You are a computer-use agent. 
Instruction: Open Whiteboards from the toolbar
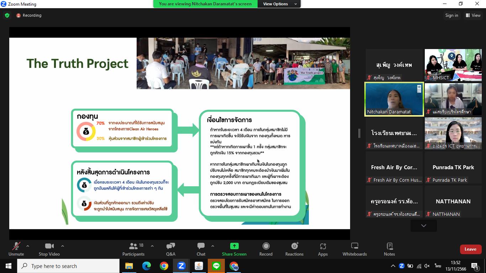354,249
